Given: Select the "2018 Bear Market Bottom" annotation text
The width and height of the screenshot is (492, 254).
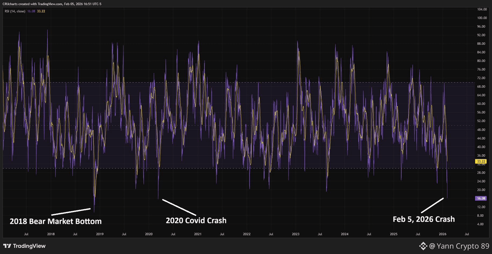Looking at the screenshot, I should pyautogui.click(x=55, y=221).
